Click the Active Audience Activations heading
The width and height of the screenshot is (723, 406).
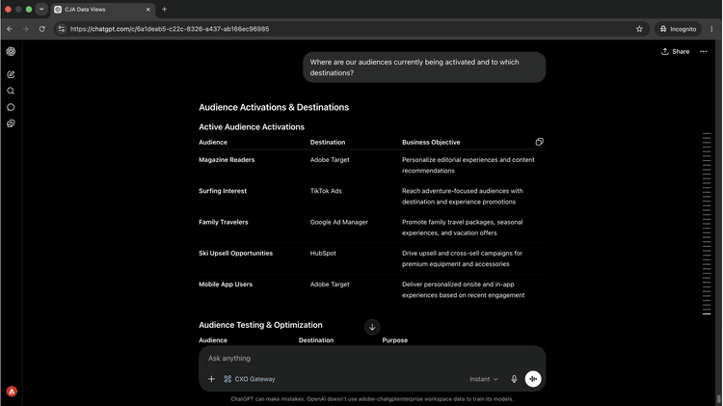252,127
